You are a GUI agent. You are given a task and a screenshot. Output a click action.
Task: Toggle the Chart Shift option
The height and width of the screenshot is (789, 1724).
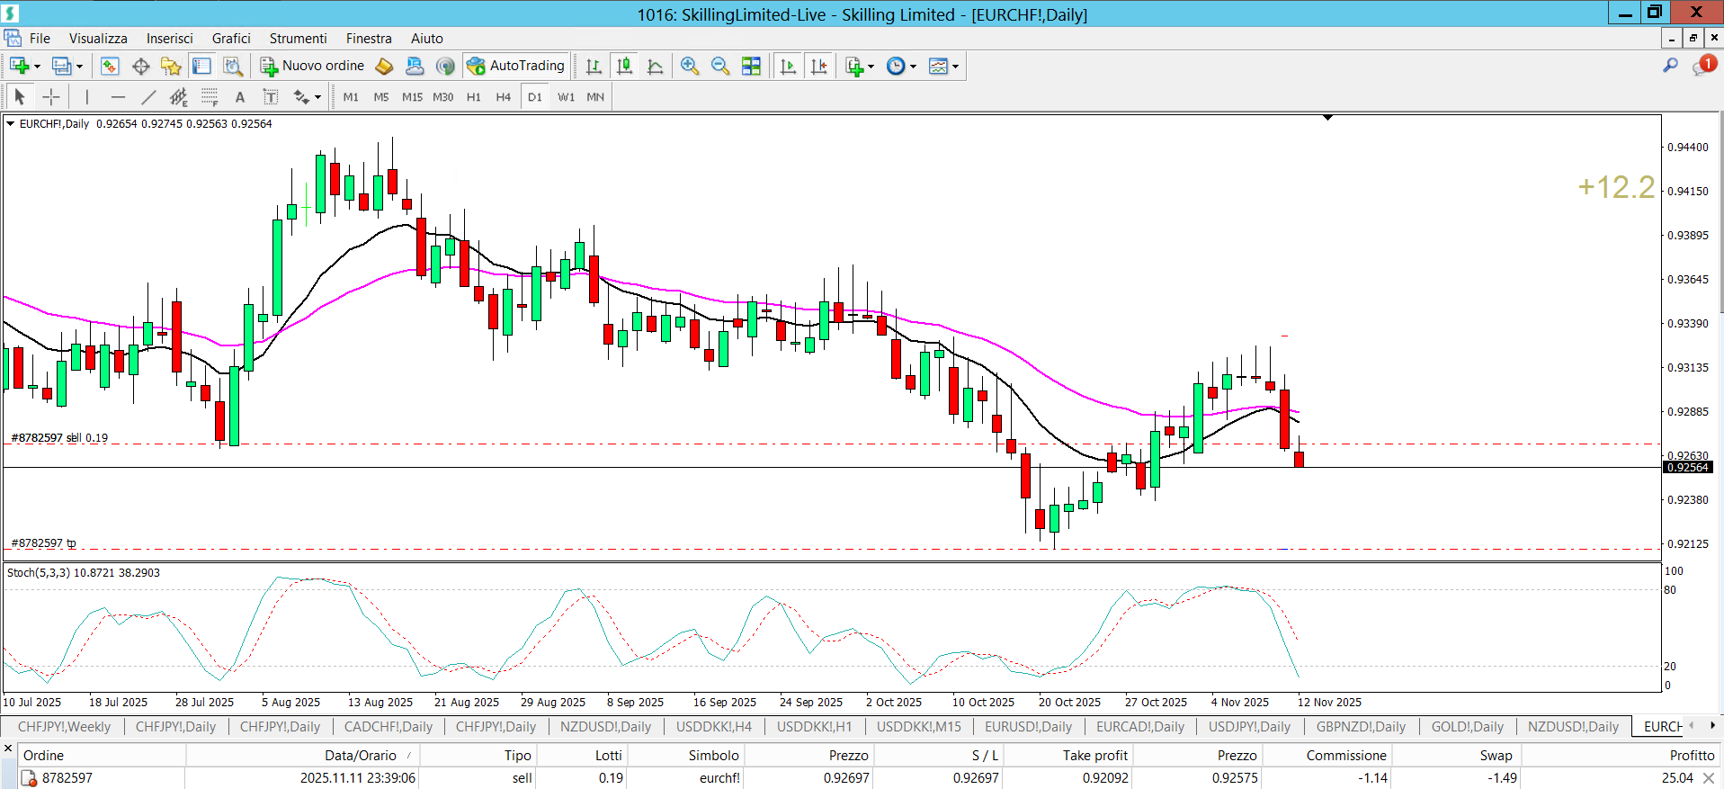(818, 66)
